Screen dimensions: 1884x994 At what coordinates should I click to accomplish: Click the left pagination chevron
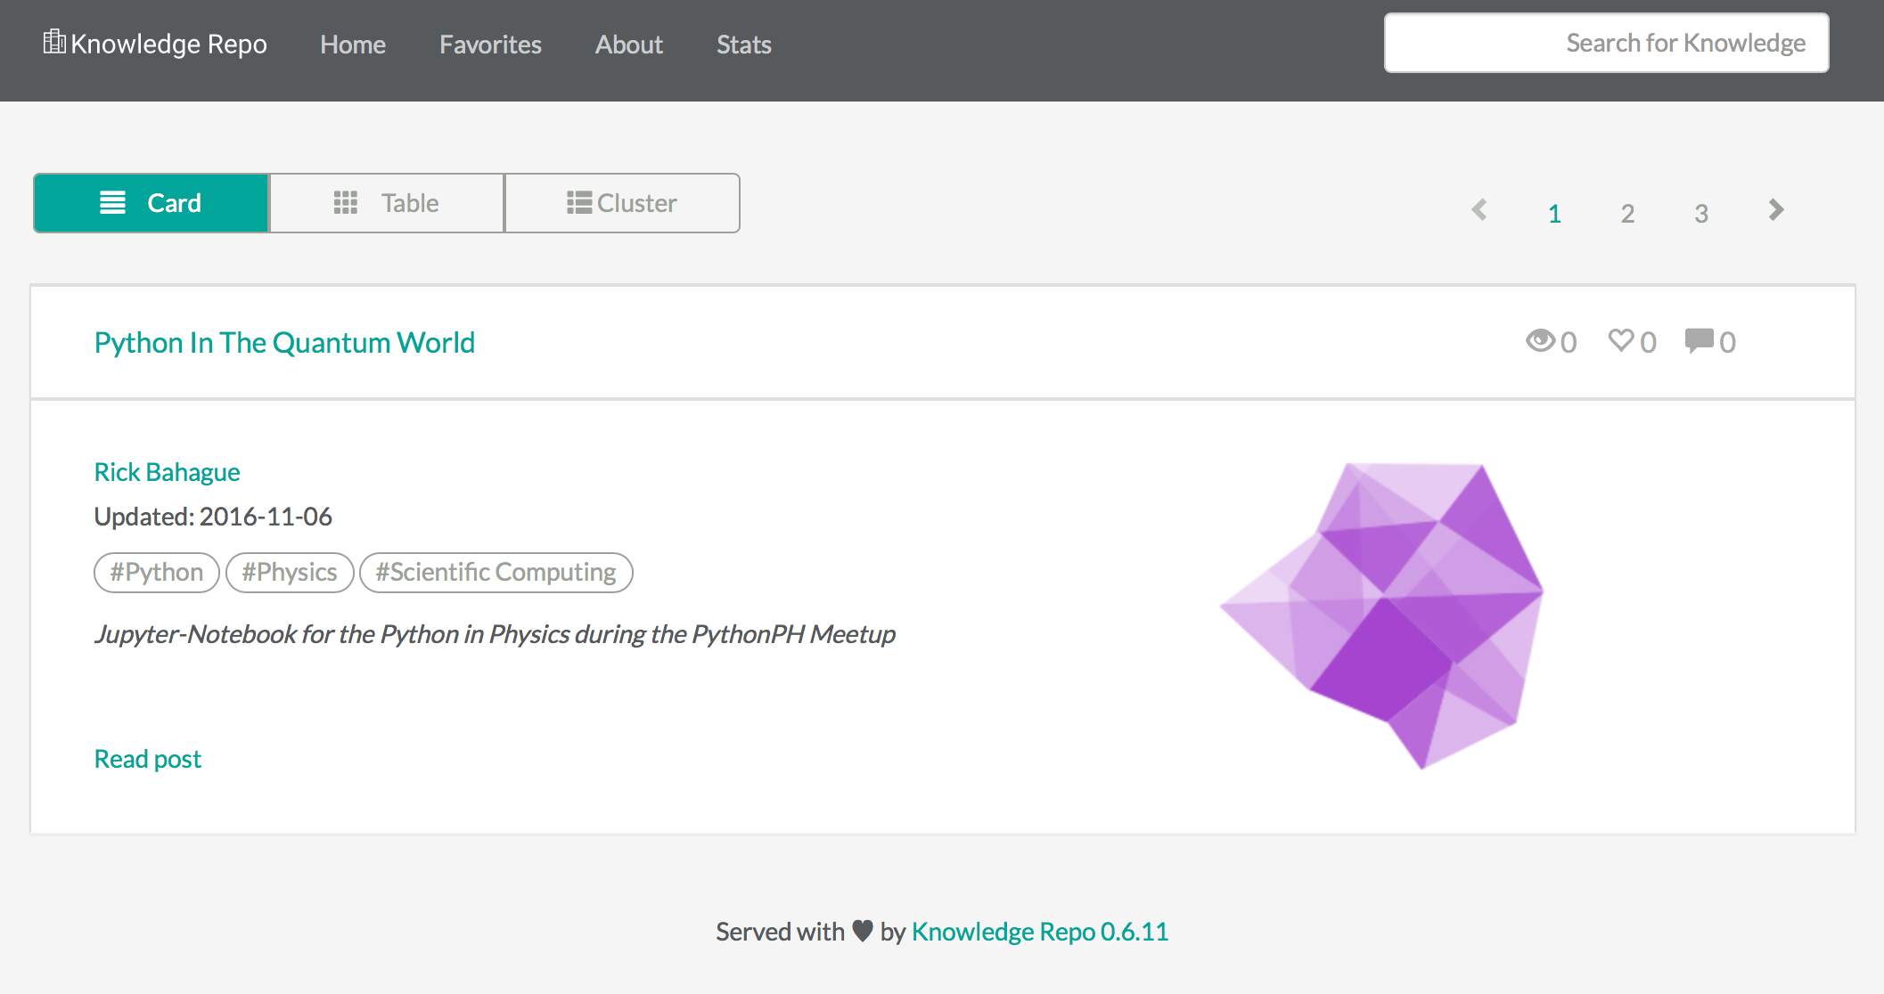point(1479,211)
